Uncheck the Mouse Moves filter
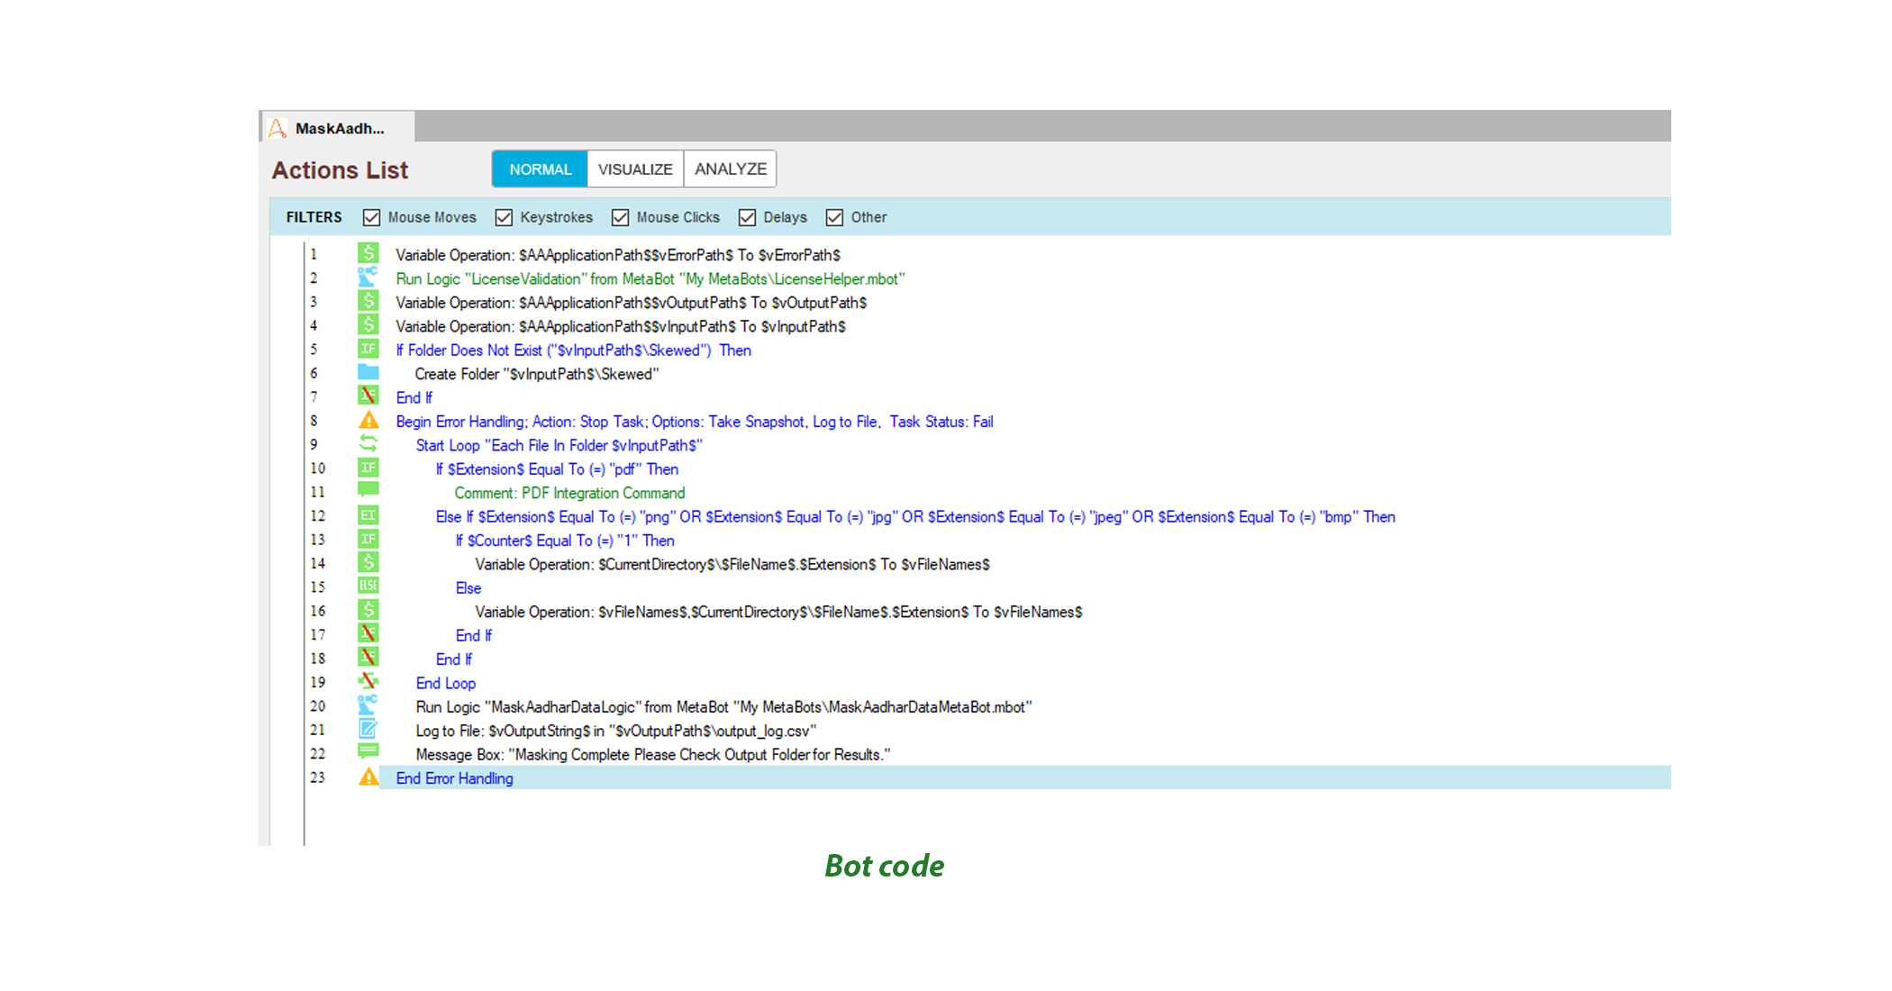Screen dimensions: 1892x991 [371, 217]
